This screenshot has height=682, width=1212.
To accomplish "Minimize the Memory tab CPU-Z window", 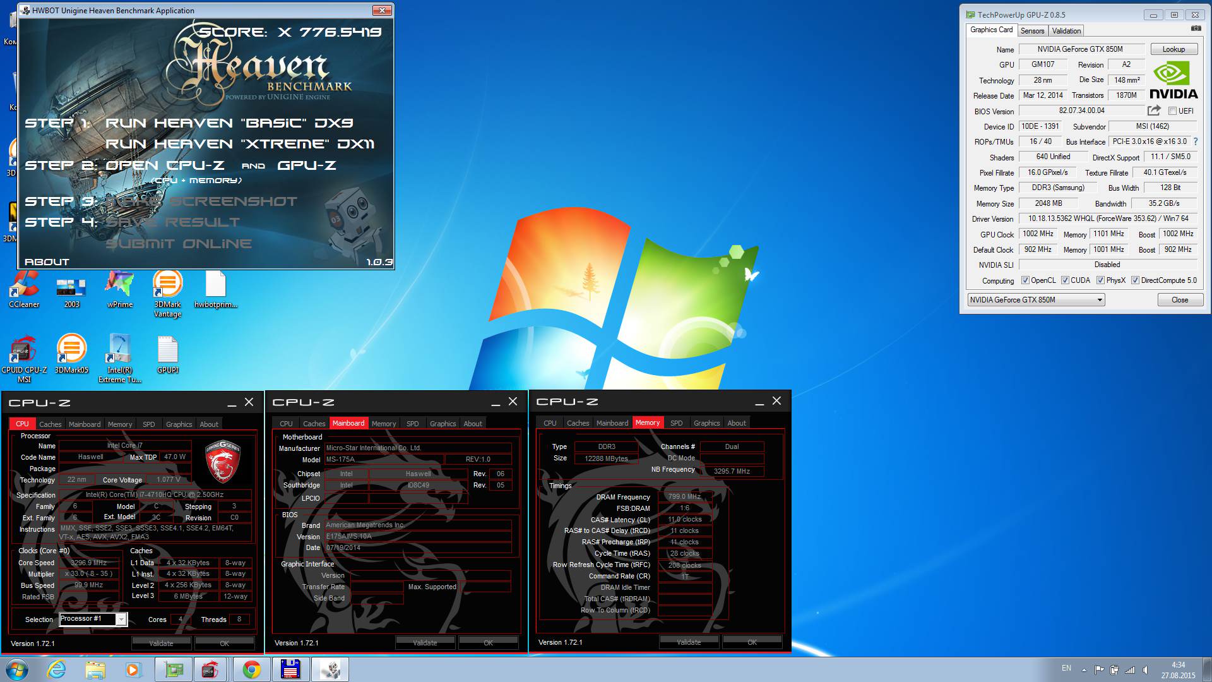I will pyautogui.click(x=759, y=402).
